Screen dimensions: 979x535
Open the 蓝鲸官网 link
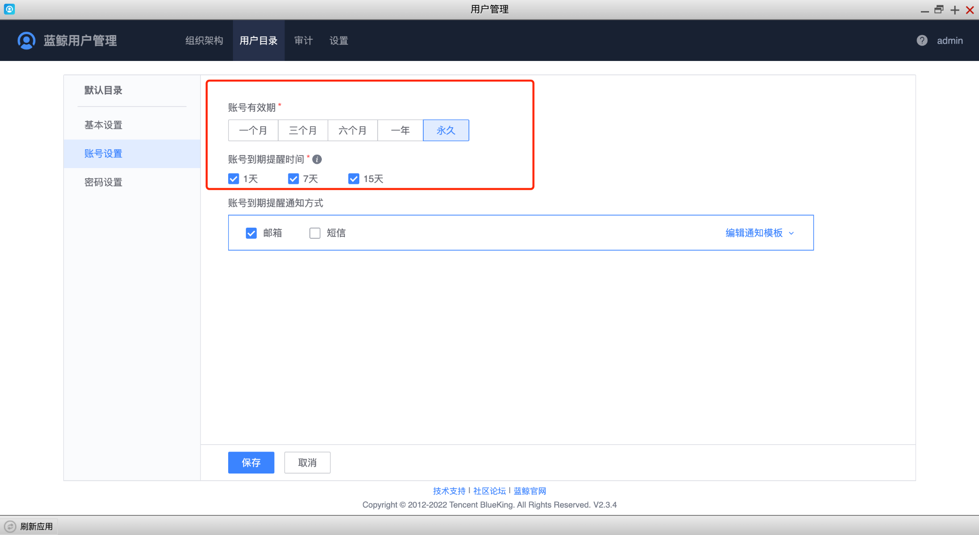pos(528,491)
